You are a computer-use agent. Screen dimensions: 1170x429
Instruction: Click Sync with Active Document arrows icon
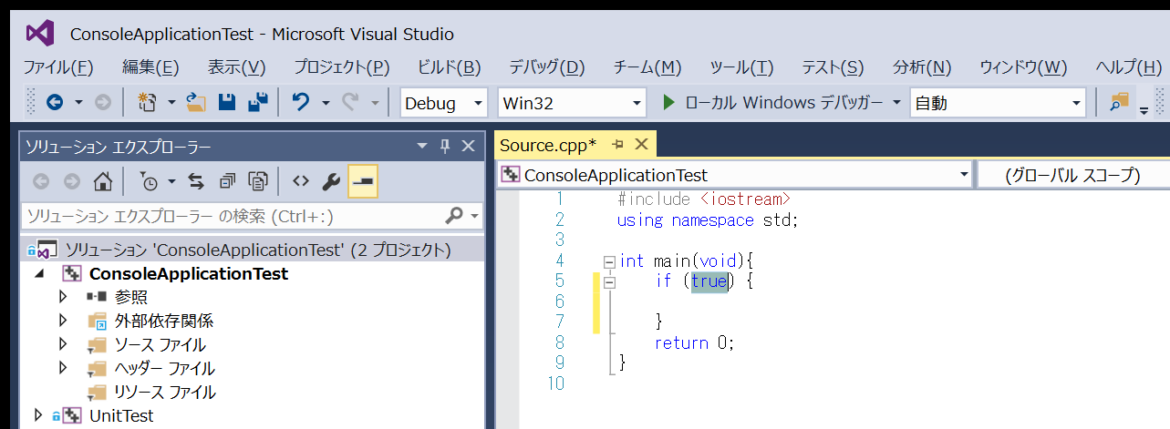tap(196, 181)
